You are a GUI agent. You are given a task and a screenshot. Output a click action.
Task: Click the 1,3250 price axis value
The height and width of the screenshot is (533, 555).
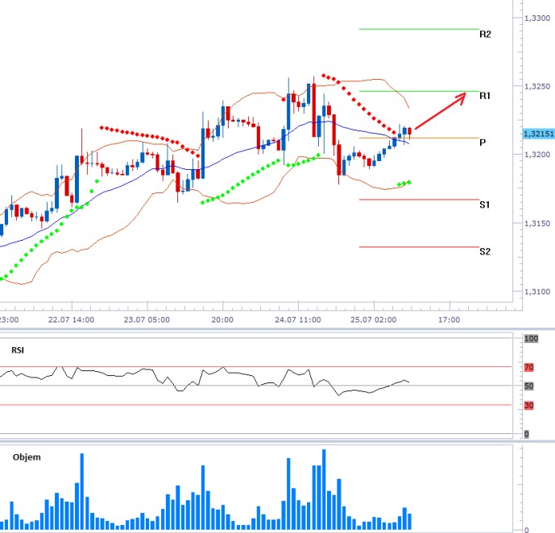[x=537, y=86]
